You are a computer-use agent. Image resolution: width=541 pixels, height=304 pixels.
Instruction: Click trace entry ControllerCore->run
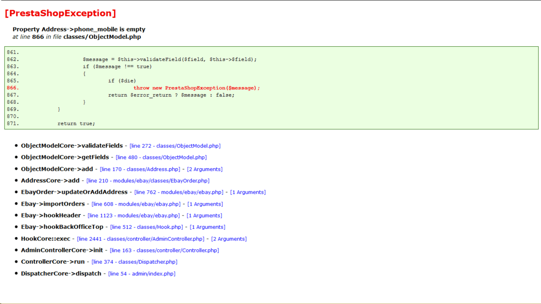(x=53, y=262)
